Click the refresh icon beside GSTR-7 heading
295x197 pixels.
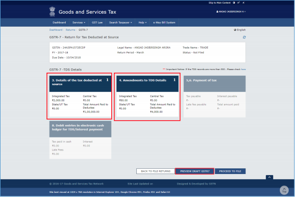pyautogui.click(x=244, y=37)
